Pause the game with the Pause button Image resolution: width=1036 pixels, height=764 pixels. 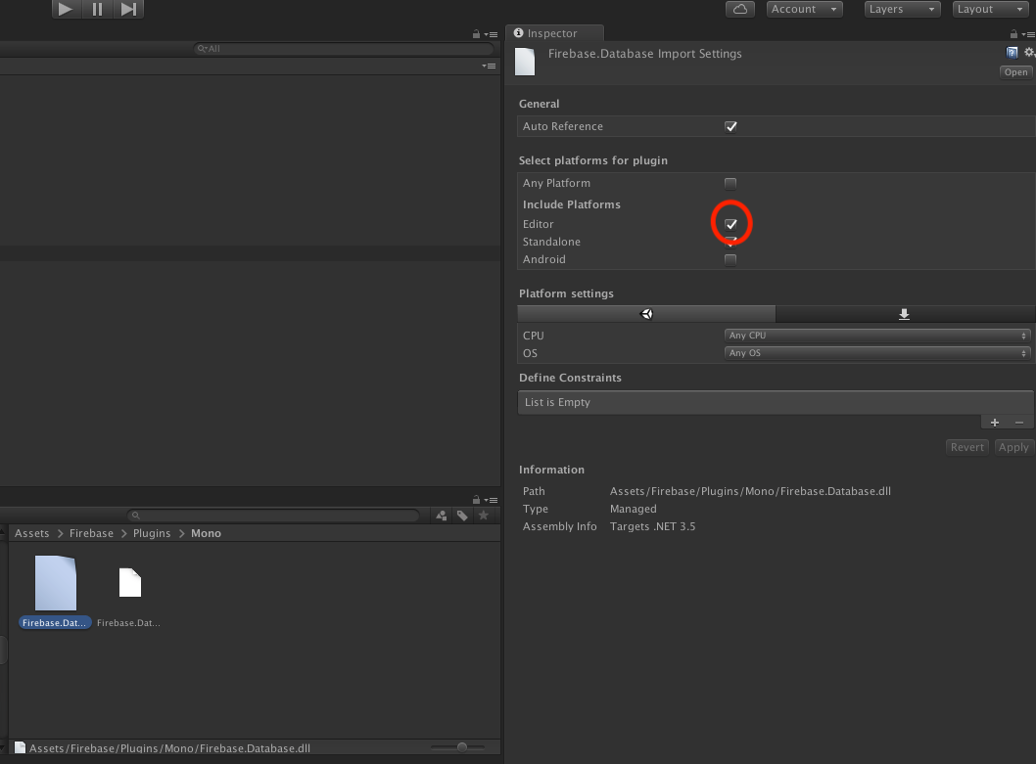click(x=97, y=9)
